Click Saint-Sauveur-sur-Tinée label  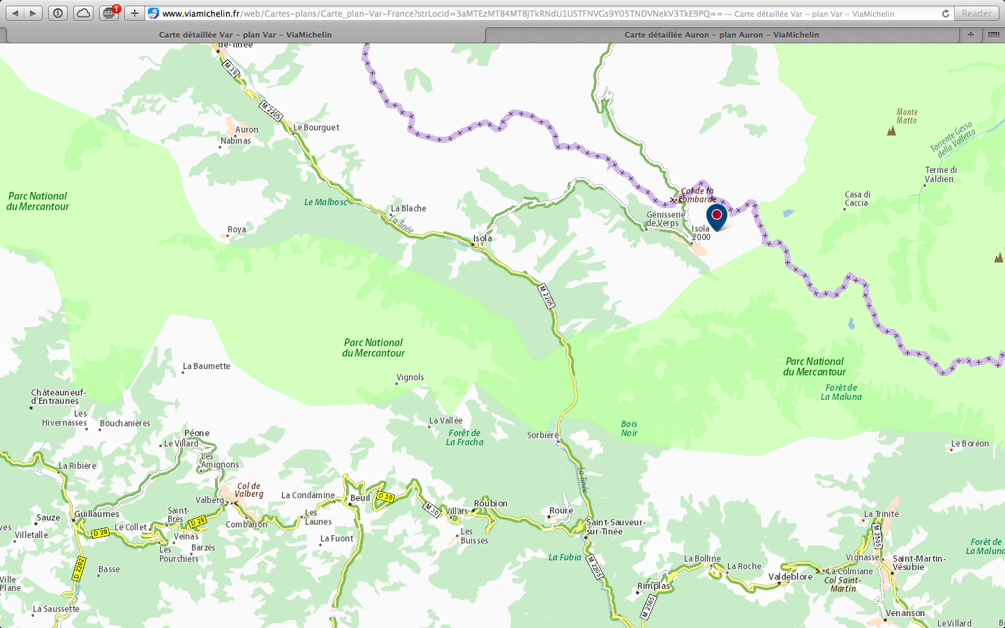tap(616, 527)
